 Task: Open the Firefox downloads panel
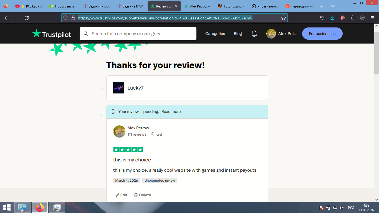[332, 18]
